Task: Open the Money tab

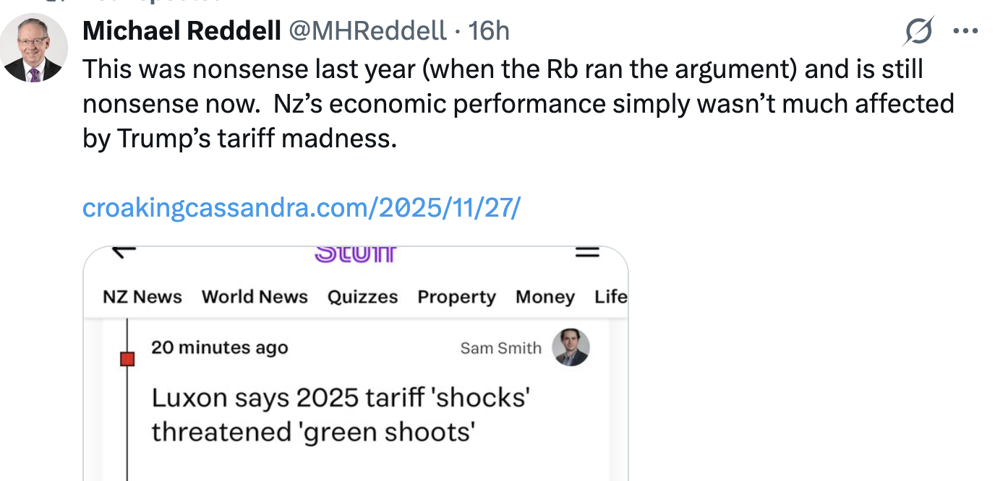Action: pos(545,297)
